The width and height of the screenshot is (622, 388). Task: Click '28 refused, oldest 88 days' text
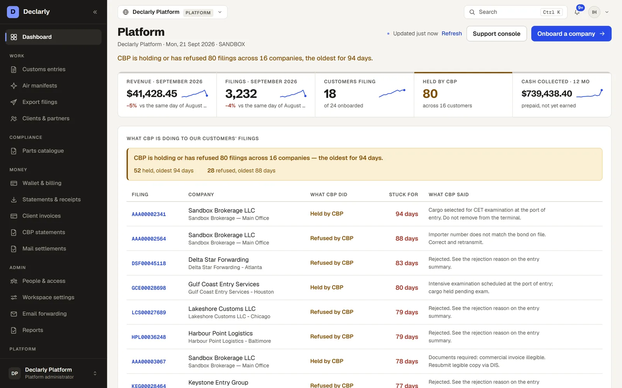pyautogui.click(x=241, y=170)
